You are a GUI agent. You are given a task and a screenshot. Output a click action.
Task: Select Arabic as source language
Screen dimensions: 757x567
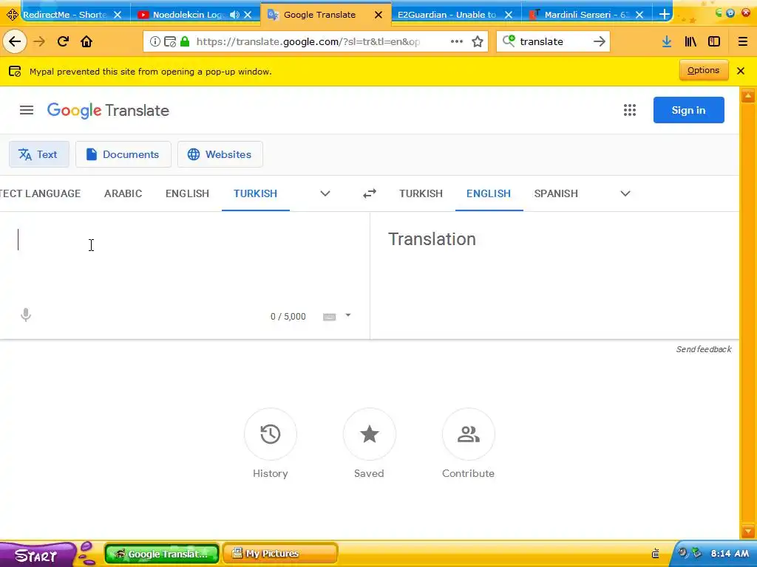tap(123, 193)
